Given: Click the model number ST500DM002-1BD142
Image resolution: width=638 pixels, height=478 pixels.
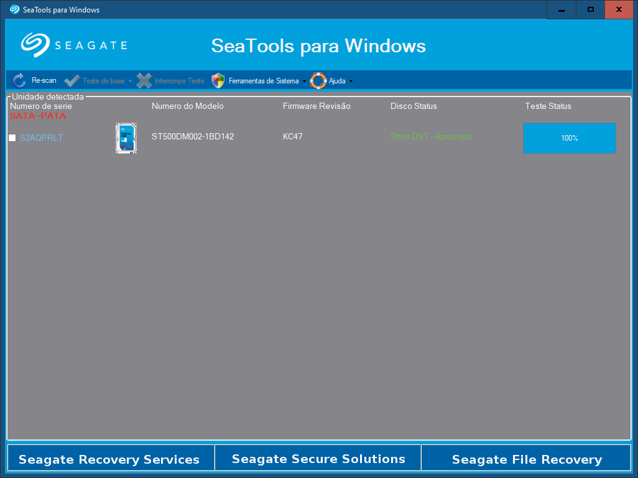Looking at the screenshot, I should [x=193, y=136].
